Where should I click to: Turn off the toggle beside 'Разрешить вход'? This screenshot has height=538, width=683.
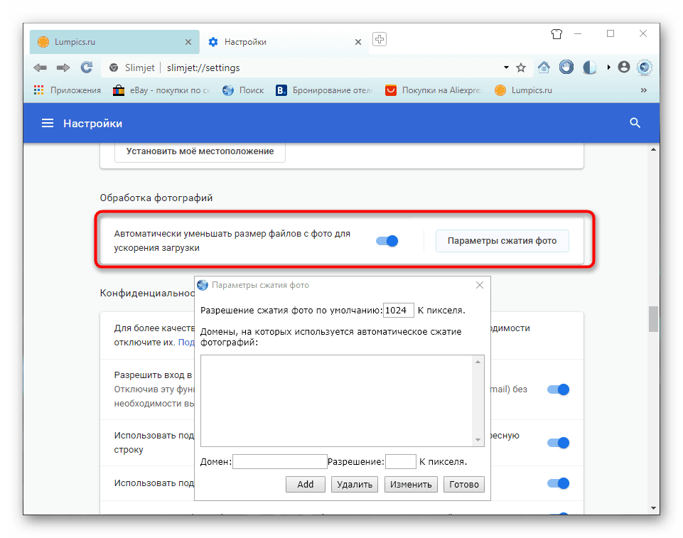(x=558, y=389)
